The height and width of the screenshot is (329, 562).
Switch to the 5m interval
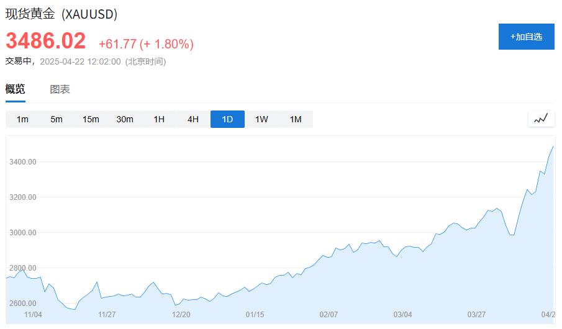click(x=57, y=119)
